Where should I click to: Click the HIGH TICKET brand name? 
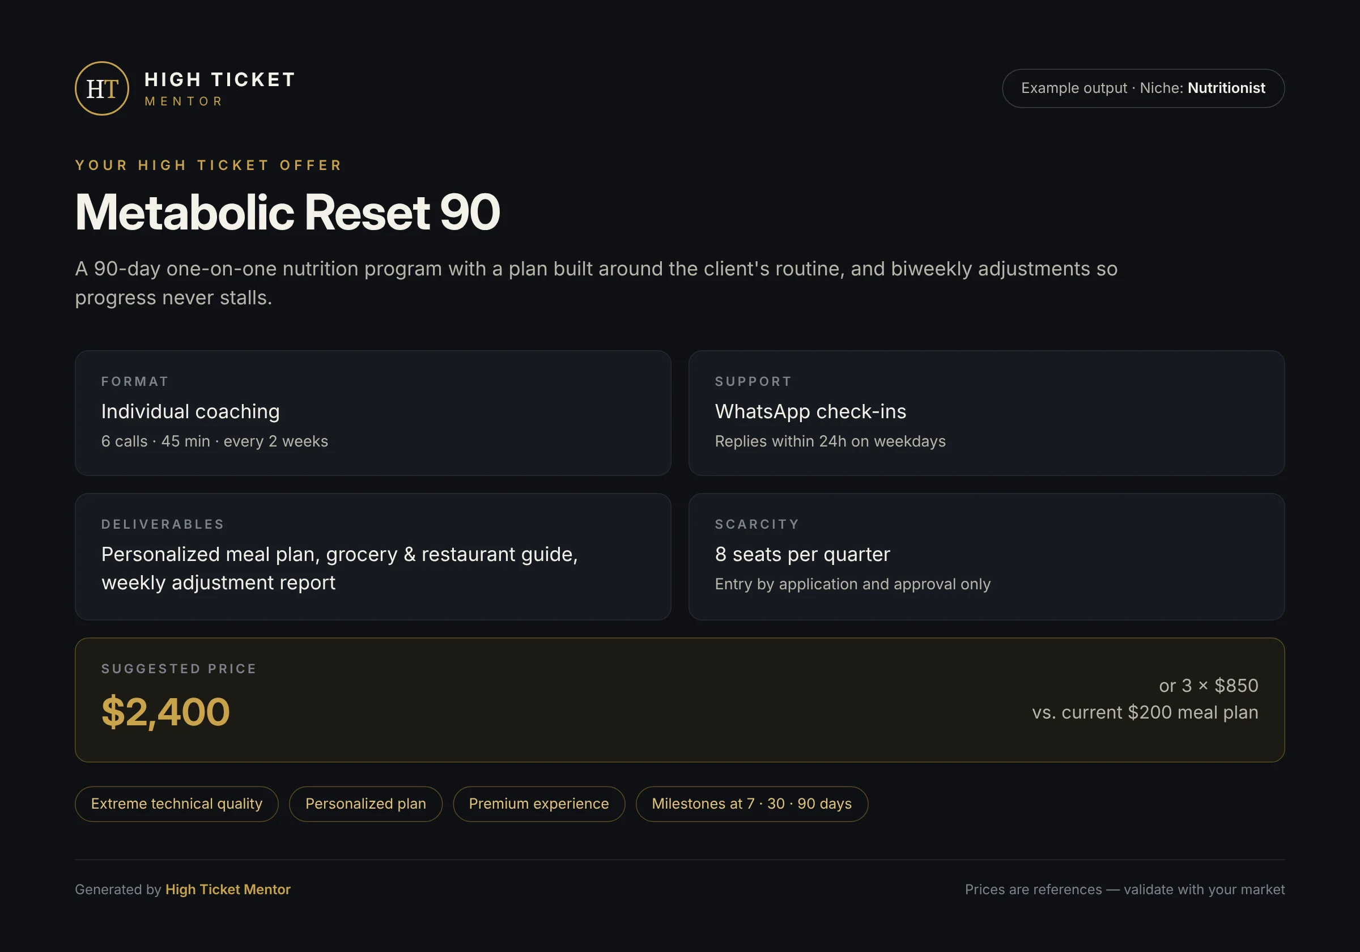(x=220, y=79)
